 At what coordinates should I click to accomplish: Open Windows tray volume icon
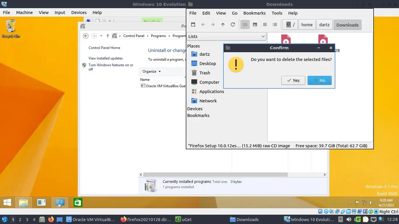tap(371, 203)
